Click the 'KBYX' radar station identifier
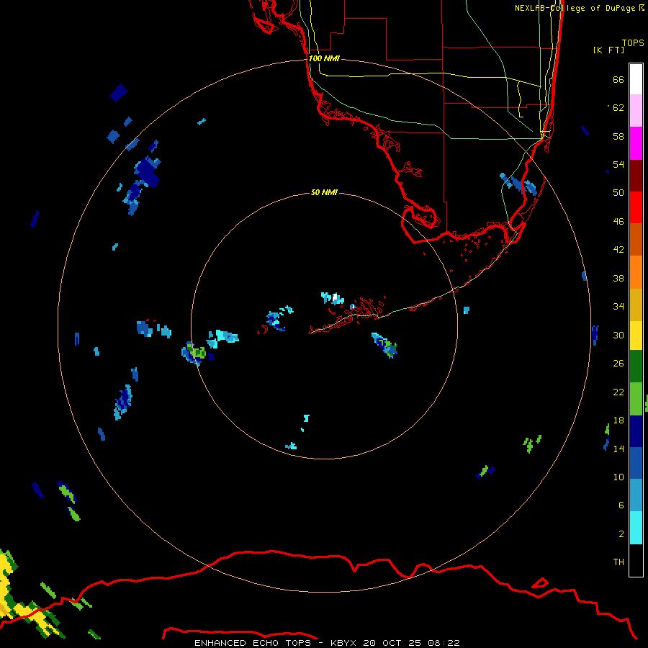The height and width of the screenshot is (648, 648). pyautogui.click(x=343, y=643)
